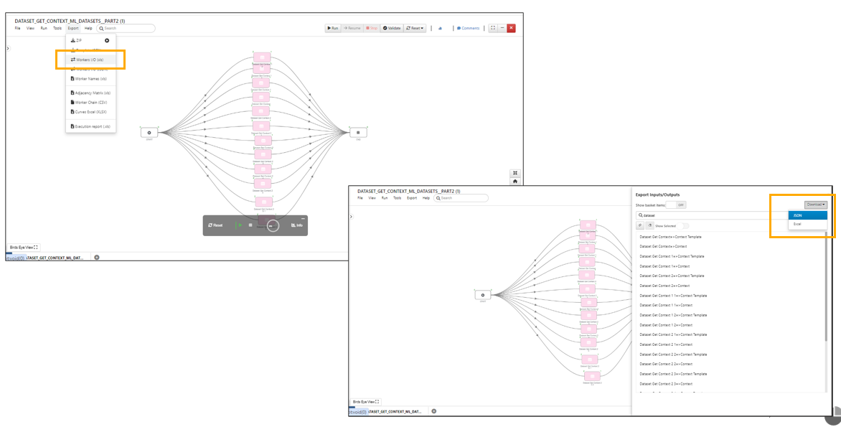Click the fullscreen expand icon beside Comments
The width and height of the screenshot is (841, 427).
[492, 28]
